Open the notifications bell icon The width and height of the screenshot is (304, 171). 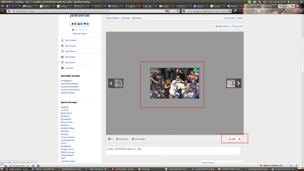click(73, 24)
